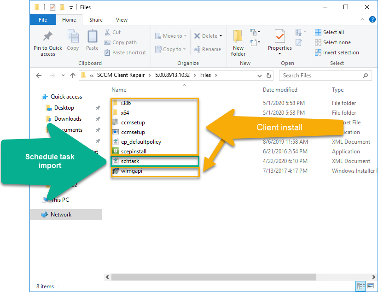This screenshot has height=292, width=378.
Task: Select Quick access in navigation pane
Action: tap(66, 97)
